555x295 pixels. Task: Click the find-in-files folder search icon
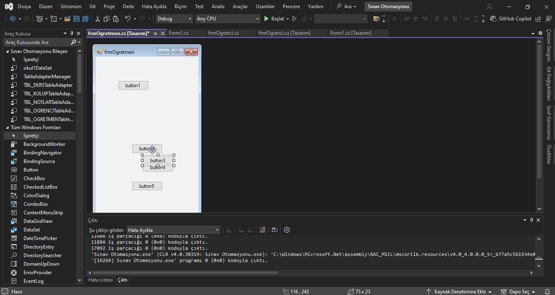(x=376, y=19)
